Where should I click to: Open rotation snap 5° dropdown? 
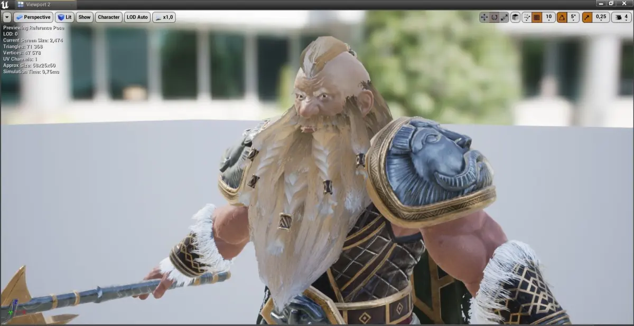574,17
